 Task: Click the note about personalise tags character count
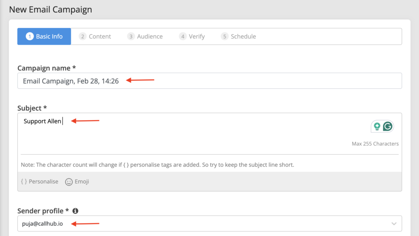coord(158,165)
